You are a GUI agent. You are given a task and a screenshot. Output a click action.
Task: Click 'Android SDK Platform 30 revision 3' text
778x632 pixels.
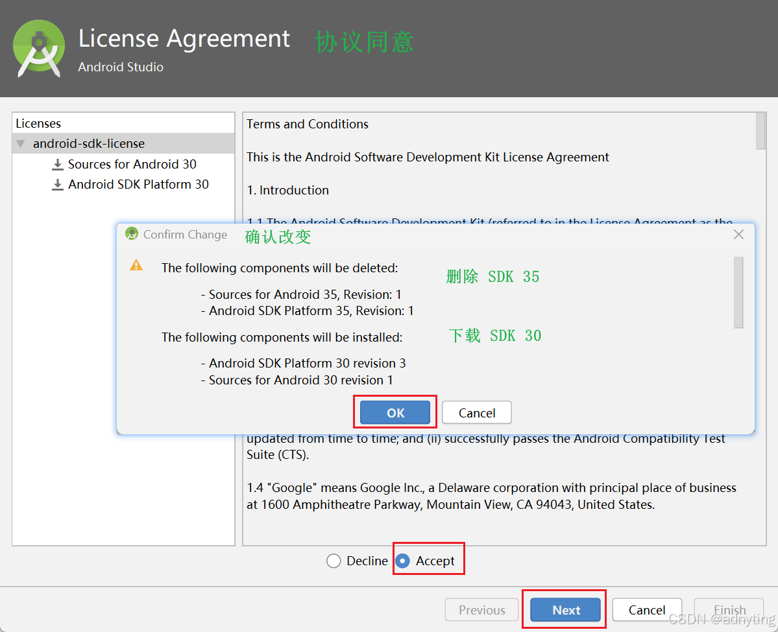(x=307, y=364)
